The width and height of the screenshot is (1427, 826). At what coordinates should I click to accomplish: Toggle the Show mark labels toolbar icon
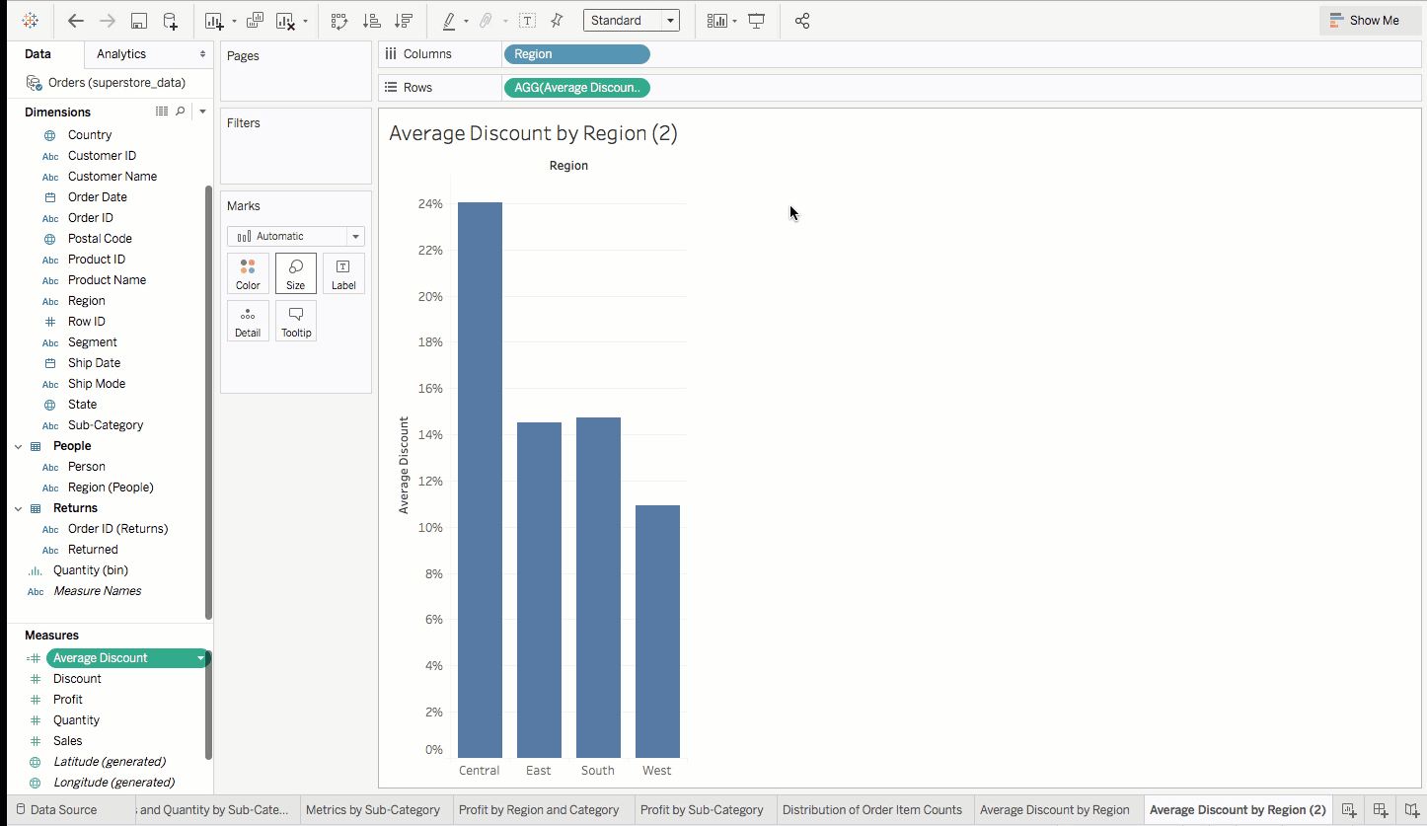[528, 21]
